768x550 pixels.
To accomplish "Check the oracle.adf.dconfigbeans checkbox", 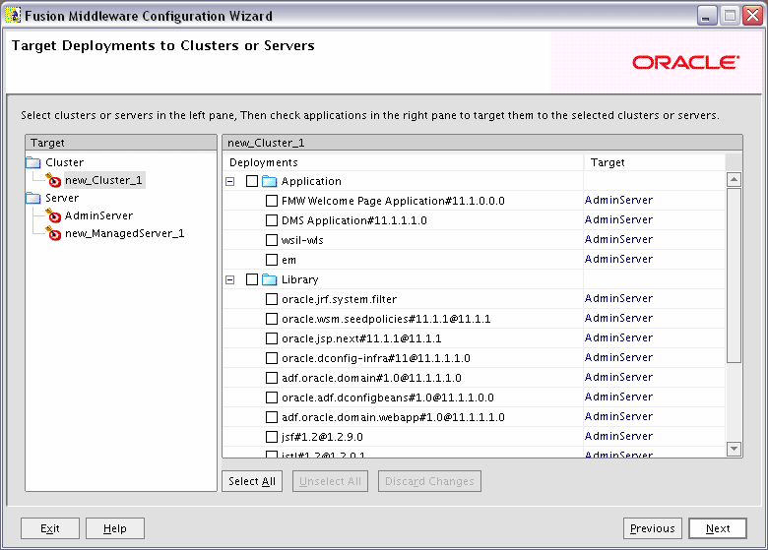I will coord(272,397).
